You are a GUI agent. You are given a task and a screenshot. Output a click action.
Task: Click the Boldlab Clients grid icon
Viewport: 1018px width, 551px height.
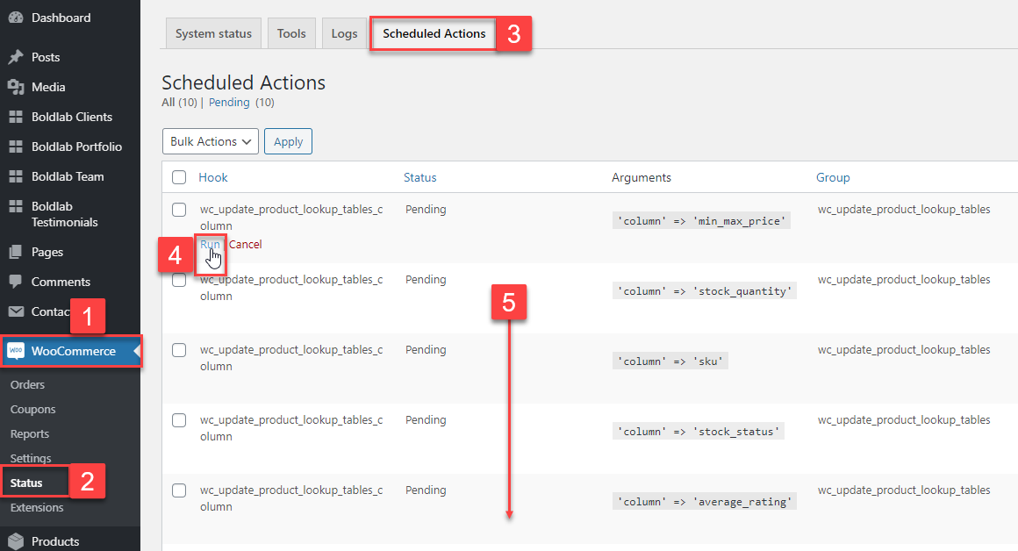pyautogui.click(x=15, y=117)
